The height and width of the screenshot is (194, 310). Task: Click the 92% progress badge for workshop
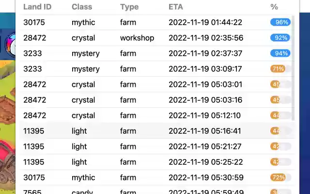[x=280, y=38]
